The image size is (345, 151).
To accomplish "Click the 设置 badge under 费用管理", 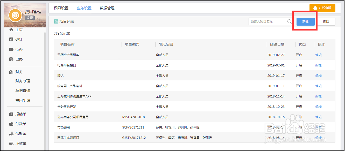I will point(30,18).
